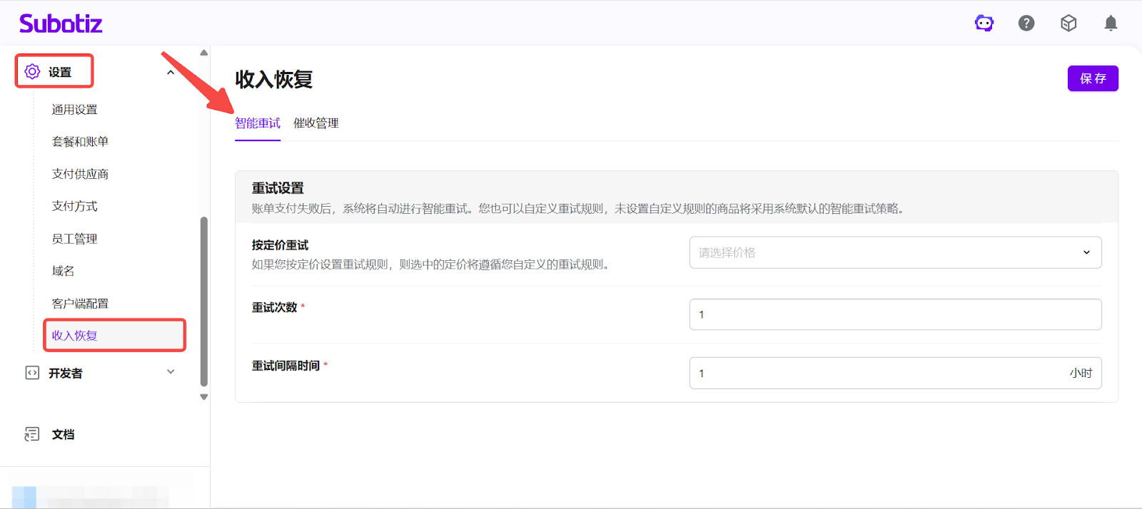The height and width of the screenshot is (509, 1142).
Task: Click the 保存 button
Action: point(1092,78)
